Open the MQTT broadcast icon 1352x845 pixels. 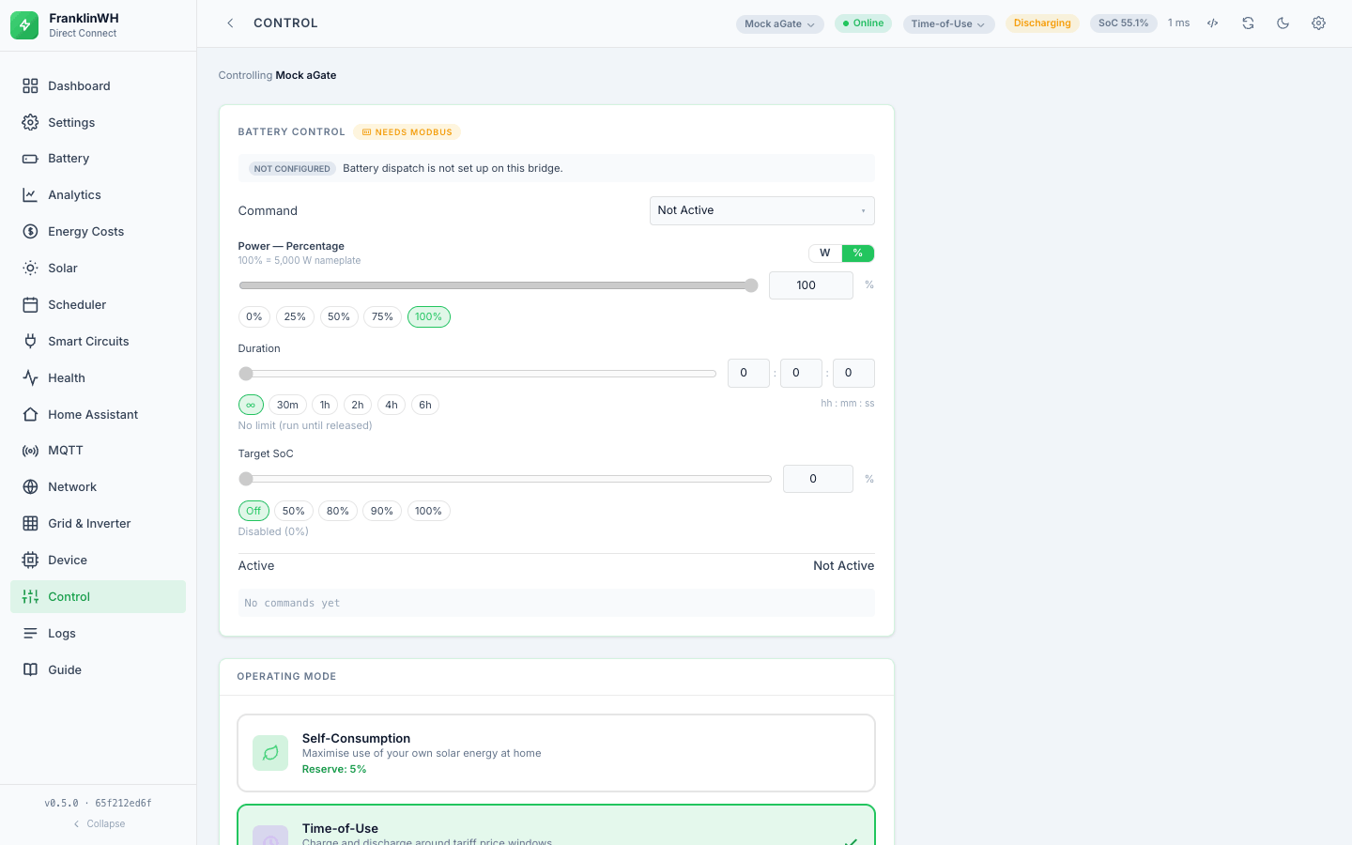click(x=30, y=451)
